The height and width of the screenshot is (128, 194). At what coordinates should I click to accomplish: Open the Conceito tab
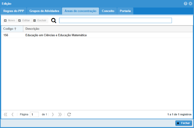pos(108,11)
